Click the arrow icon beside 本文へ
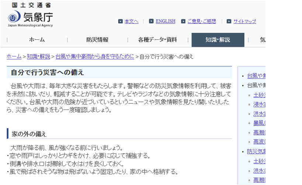This screenshot has width=302, height=185. click(120, 21)
